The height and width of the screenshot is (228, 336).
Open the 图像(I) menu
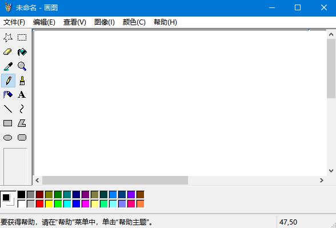pyautogui.click(x=105, y=22)
